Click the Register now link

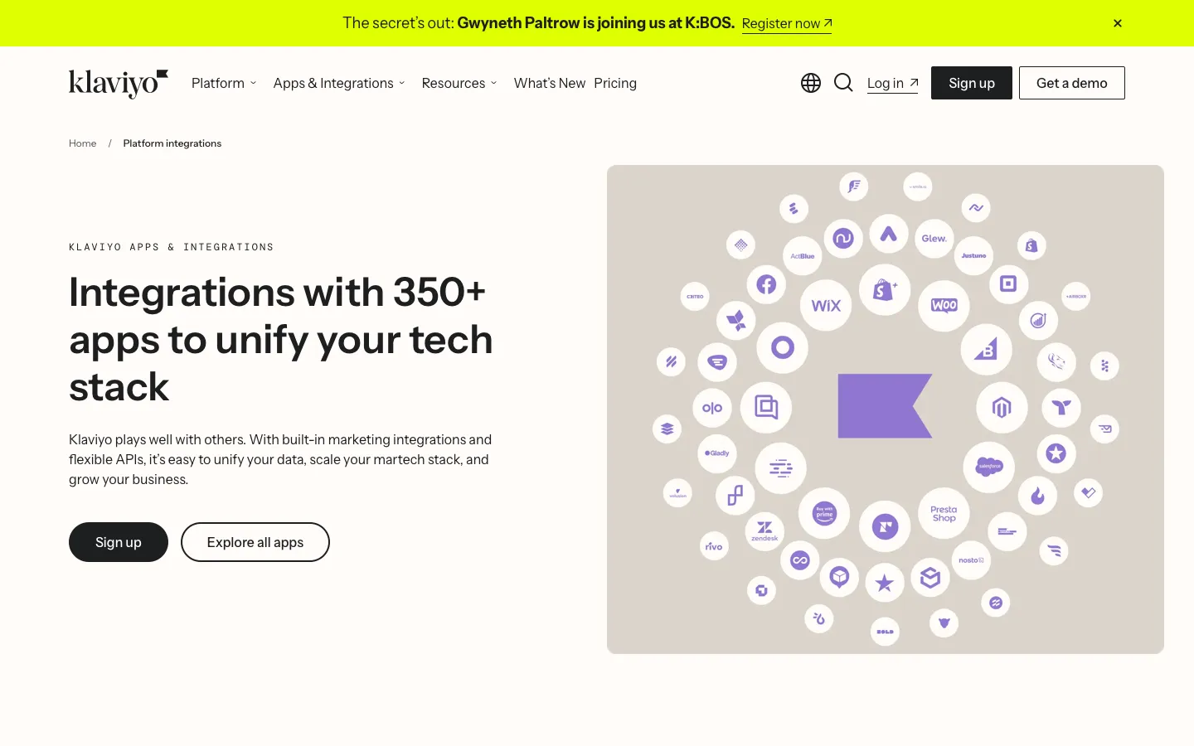(x=787, y=24)
